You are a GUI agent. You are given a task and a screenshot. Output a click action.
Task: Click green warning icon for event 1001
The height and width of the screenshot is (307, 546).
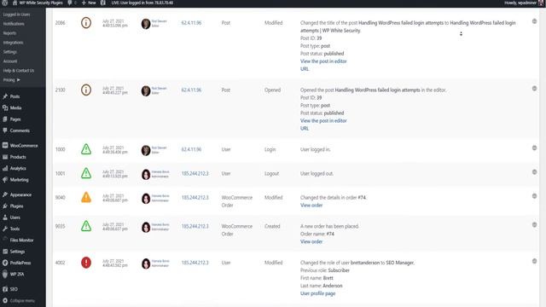pos(86,173)
